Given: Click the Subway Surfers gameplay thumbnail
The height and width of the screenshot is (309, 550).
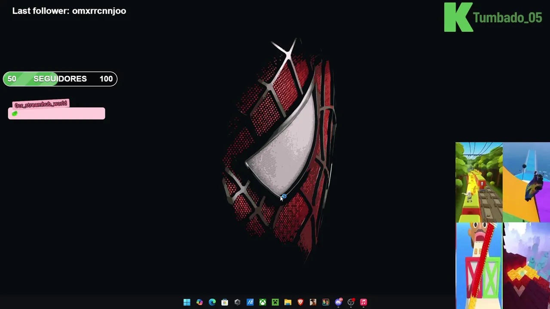Looking at the screenshot, I should pos(479,182).
